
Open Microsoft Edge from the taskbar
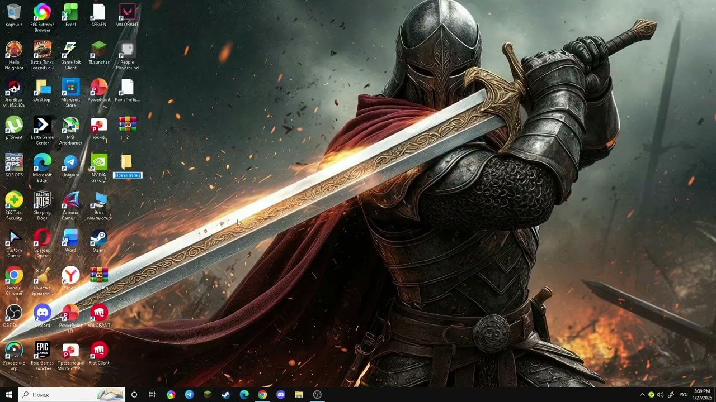pyautogui.click(x=244, y=394)
